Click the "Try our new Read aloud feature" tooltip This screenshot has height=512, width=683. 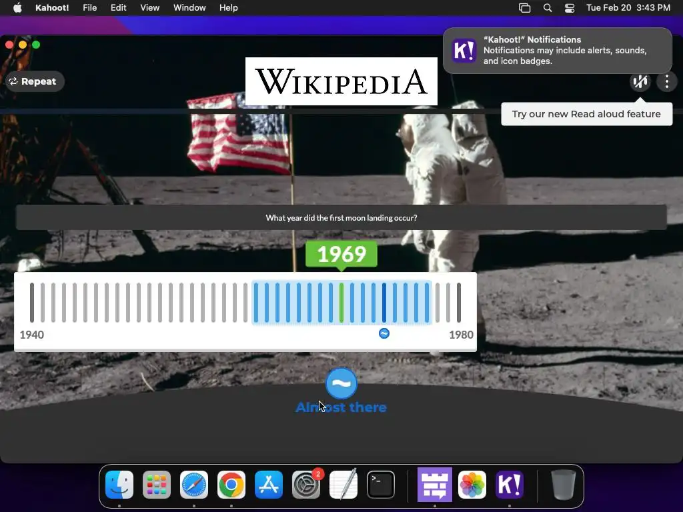point(586,114)
